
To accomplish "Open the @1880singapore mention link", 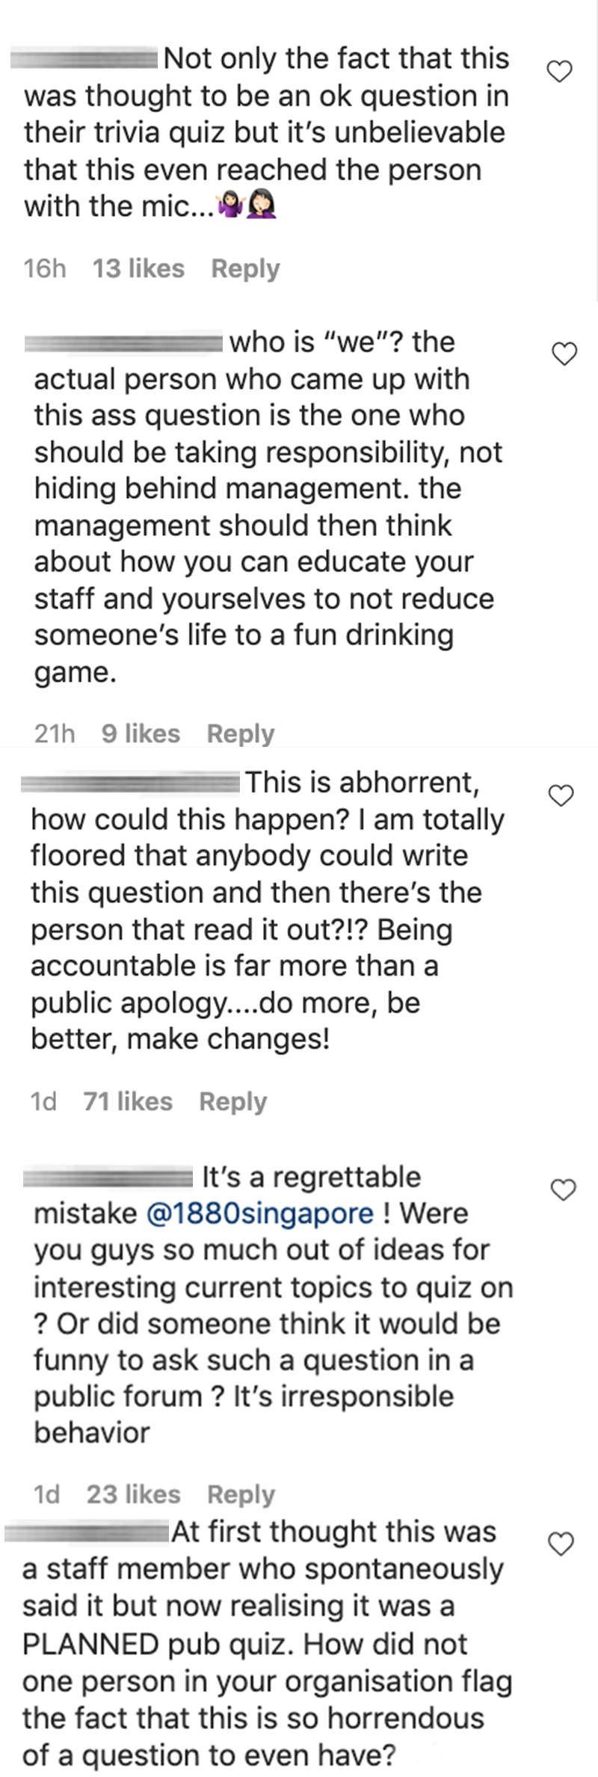I will (259, 1213).
